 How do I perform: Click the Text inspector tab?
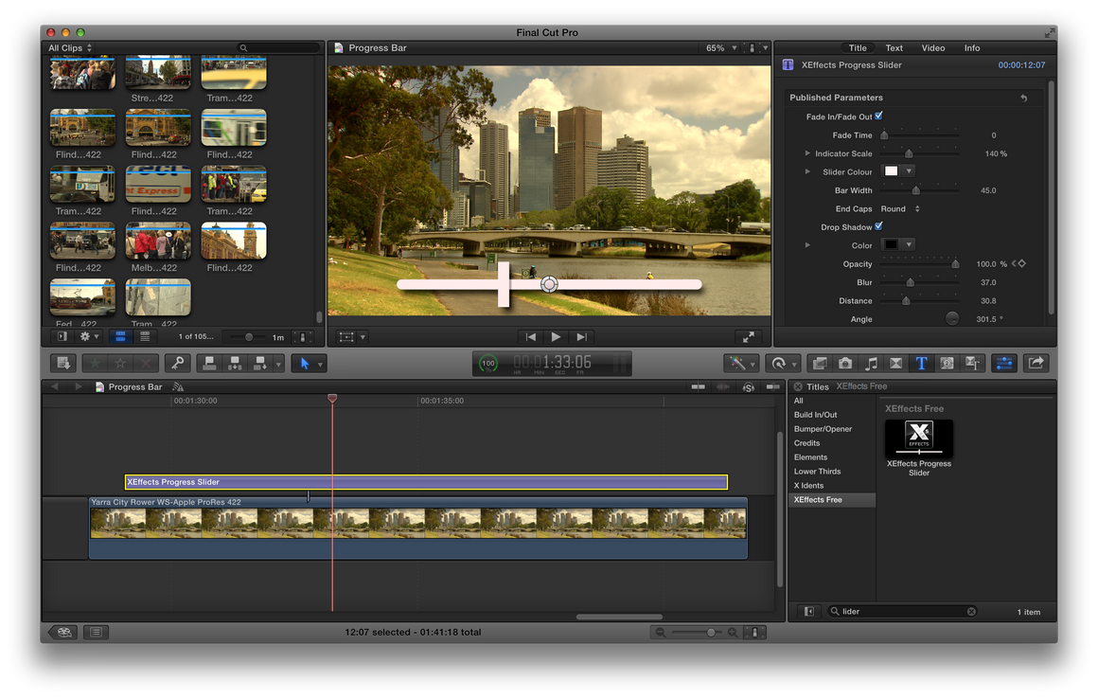[x=894, y=48]
